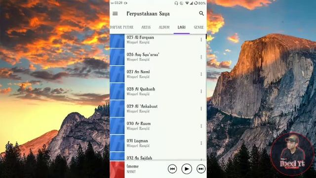The image size is (316, 178).
Task: Play song 026 Asy Syu'araa'
Action: pyautogui.click(x=158, y=57)
